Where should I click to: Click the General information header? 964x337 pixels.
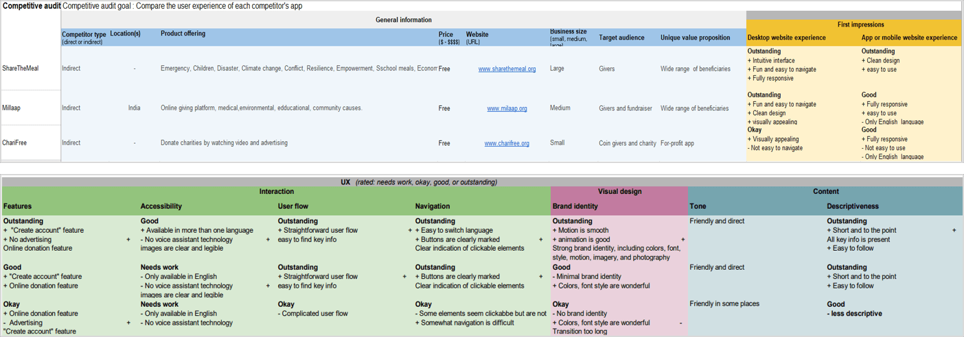pyautogui.click(x=403, y=20)
